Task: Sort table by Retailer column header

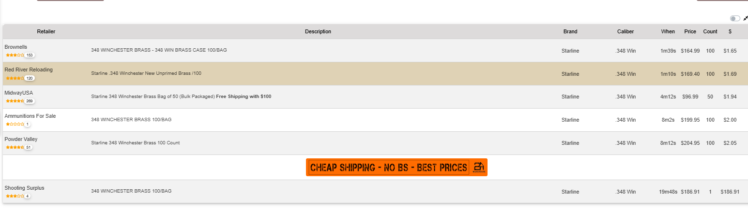Action: (x=46, y=31)
